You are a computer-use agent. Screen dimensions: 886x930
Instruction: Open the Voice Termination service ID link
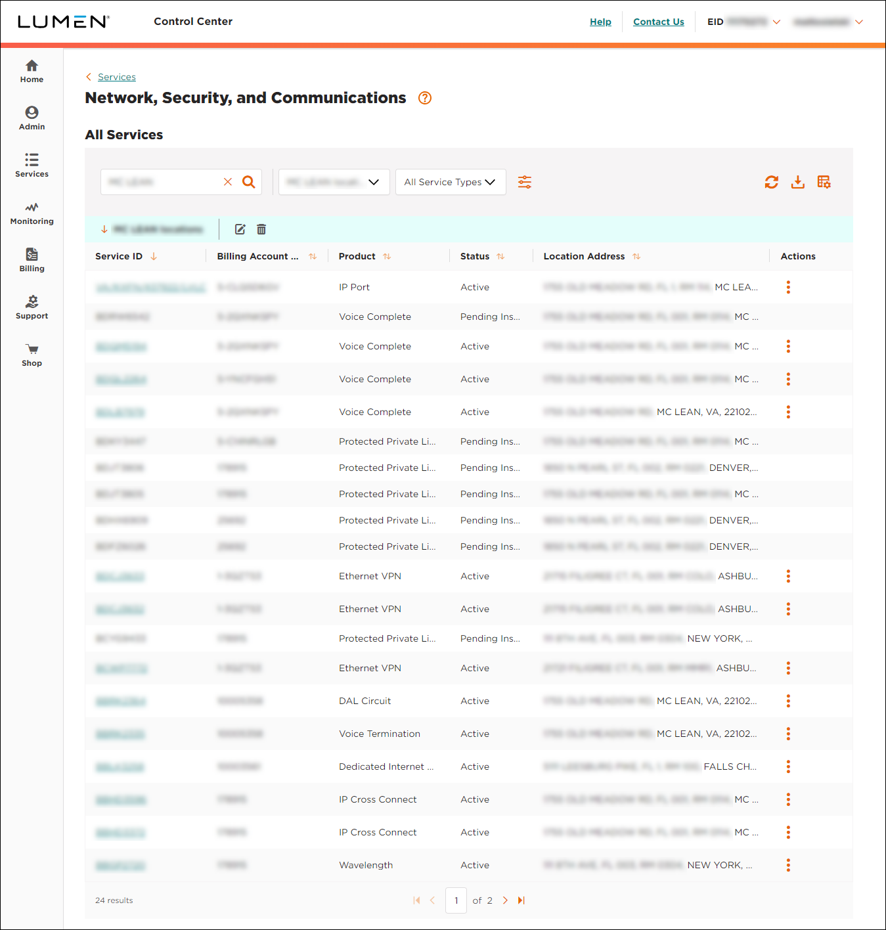click(x=120, y=734)
